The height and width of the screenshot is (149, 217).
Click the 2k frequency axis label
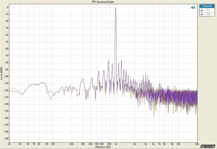pos(135,144)
